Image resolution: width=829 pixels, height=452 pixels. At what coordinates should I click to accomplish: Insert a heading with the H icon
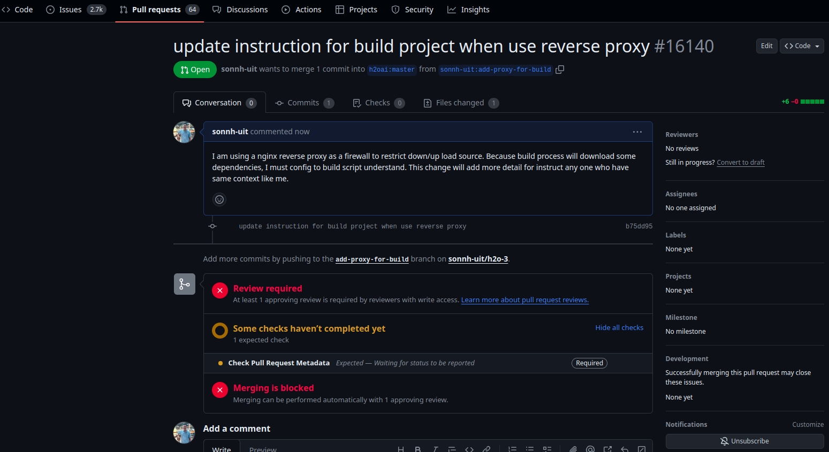click(401, 449)
